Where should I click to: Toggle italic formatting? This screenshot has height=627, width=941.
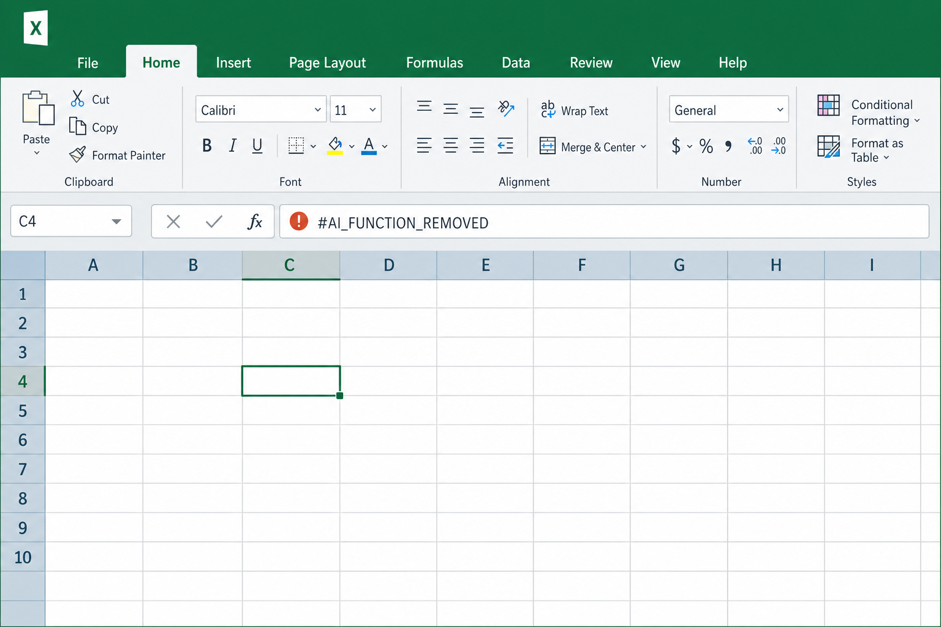coord(232,146)
